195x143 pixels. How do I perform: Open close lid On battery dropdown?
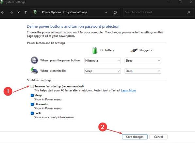[103, 71]
